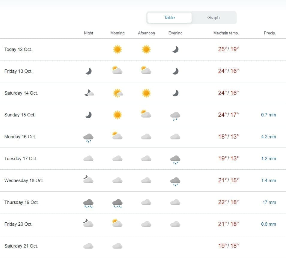The width and height of the screenshot is (286, 258).
Task: Click Tuesday 17 Oct. evening rain icon
Action: [x=175, y=159]
